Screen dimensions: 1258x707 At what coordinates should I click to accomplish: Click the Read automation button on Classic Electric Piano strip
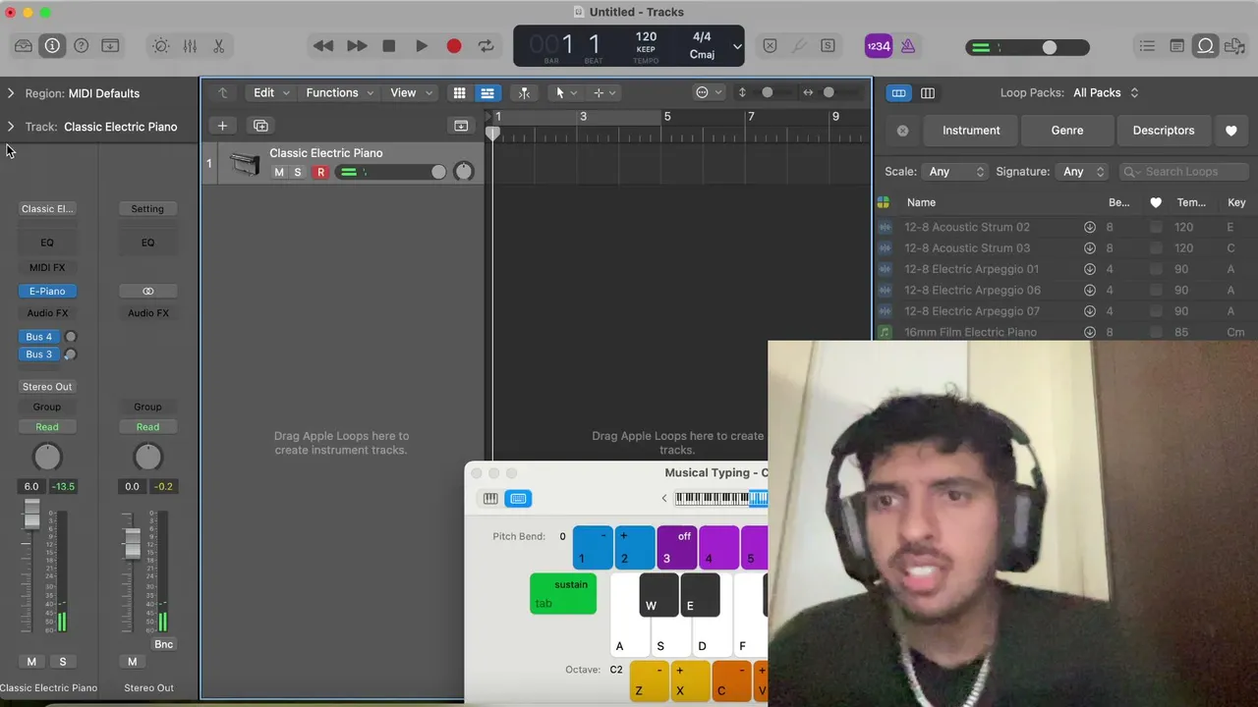click(x=47, y=427)
